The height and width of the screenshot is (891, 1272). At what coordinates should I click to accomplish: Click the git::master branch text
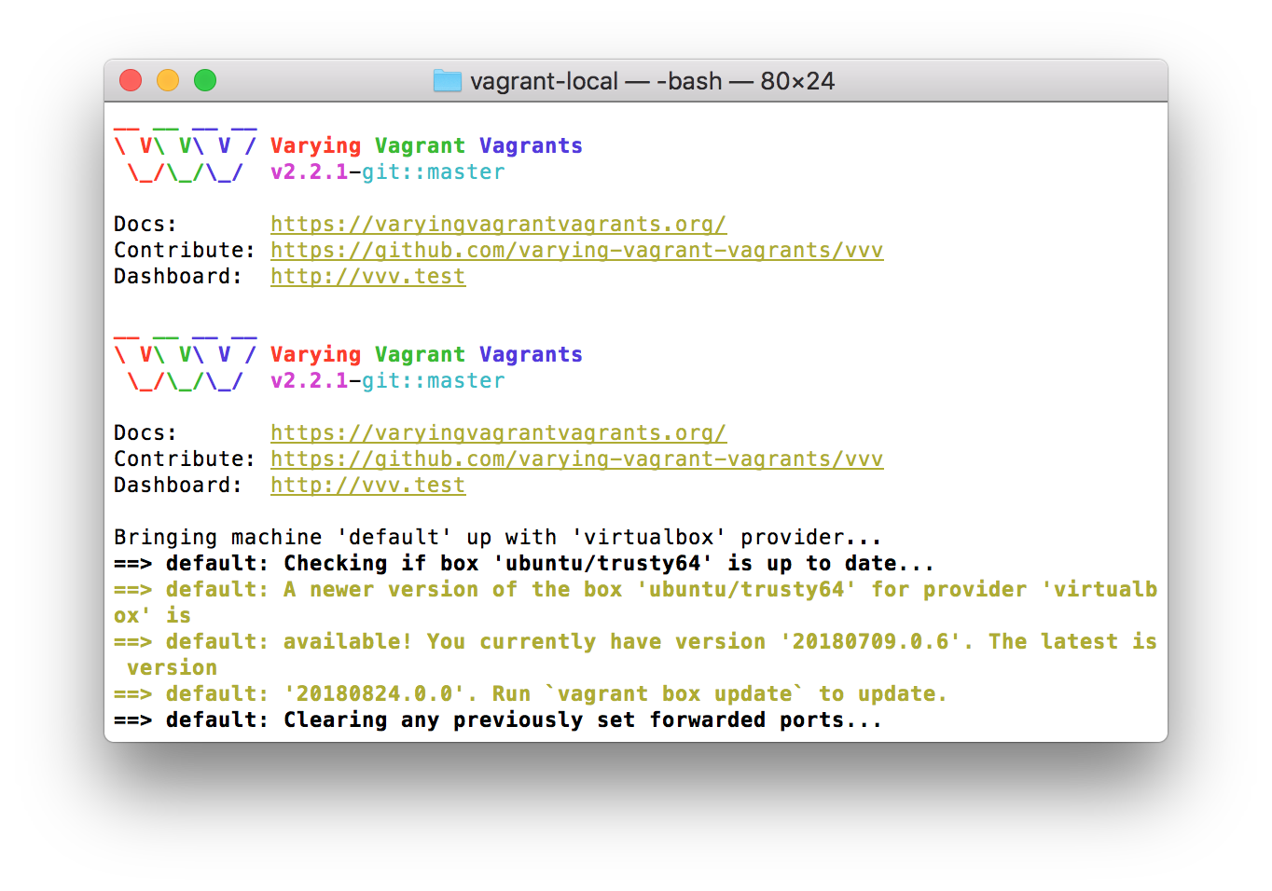[x=433, y=171]
